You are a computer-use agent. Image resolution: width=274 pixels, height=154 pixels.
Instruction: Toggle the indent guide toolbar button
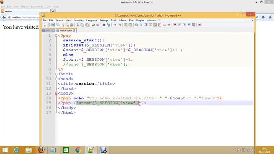146,25
